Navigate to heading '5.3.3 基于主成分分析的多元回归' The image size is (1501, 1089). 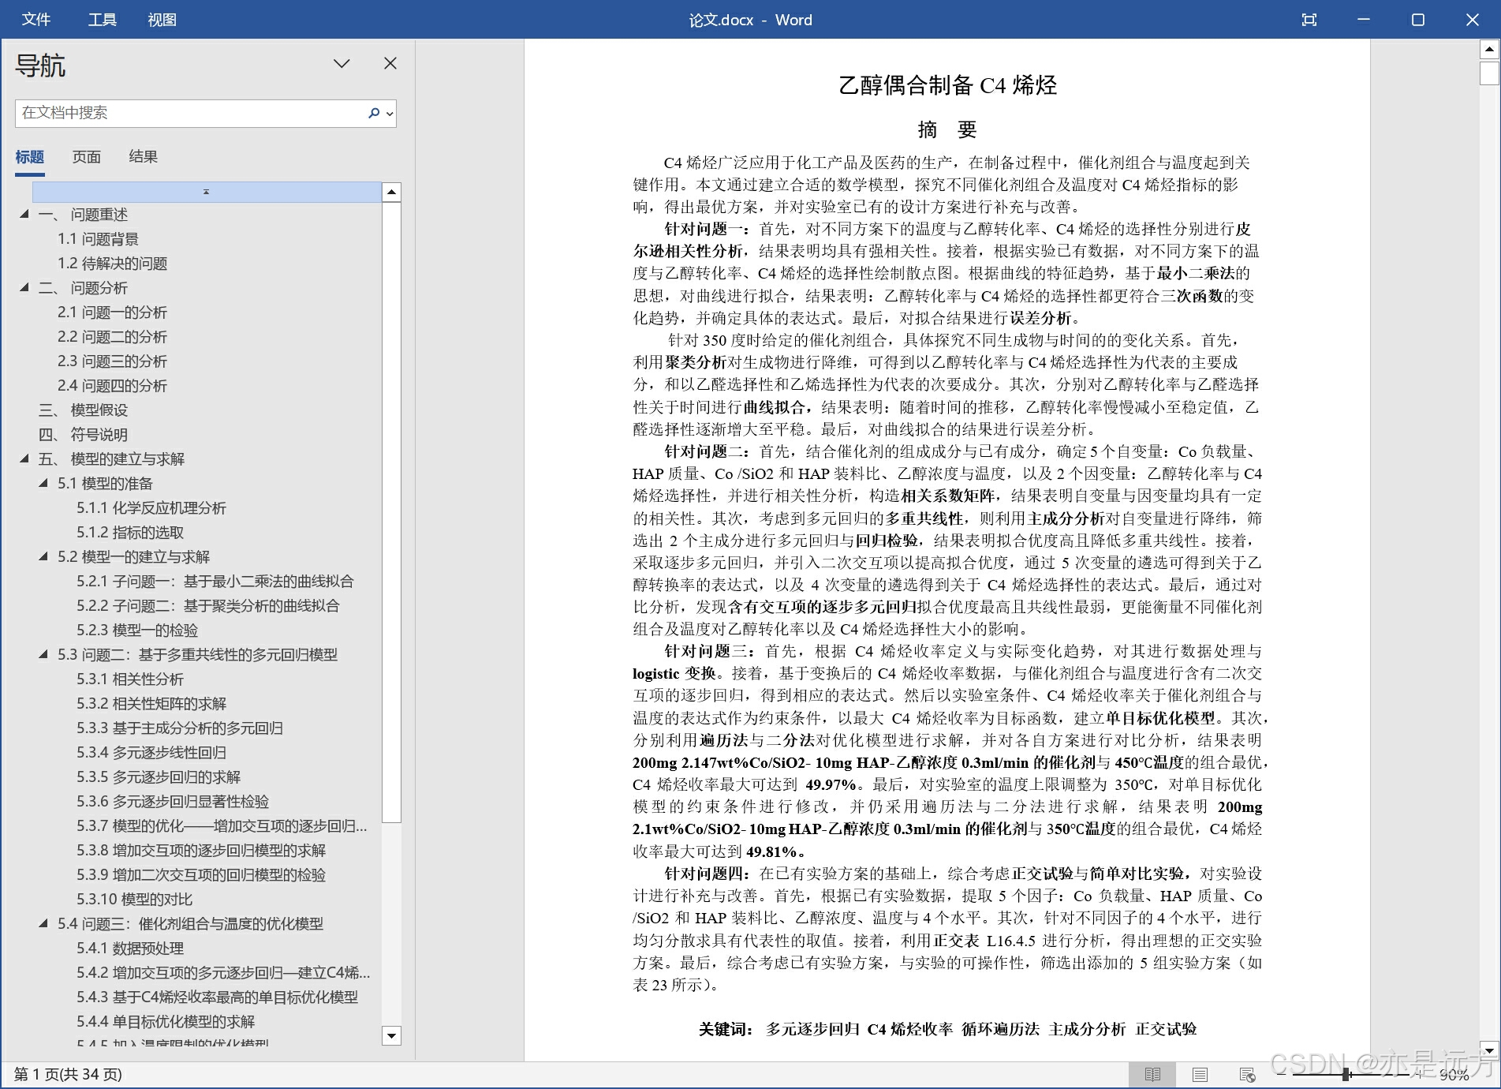click(x=180, y=728)
